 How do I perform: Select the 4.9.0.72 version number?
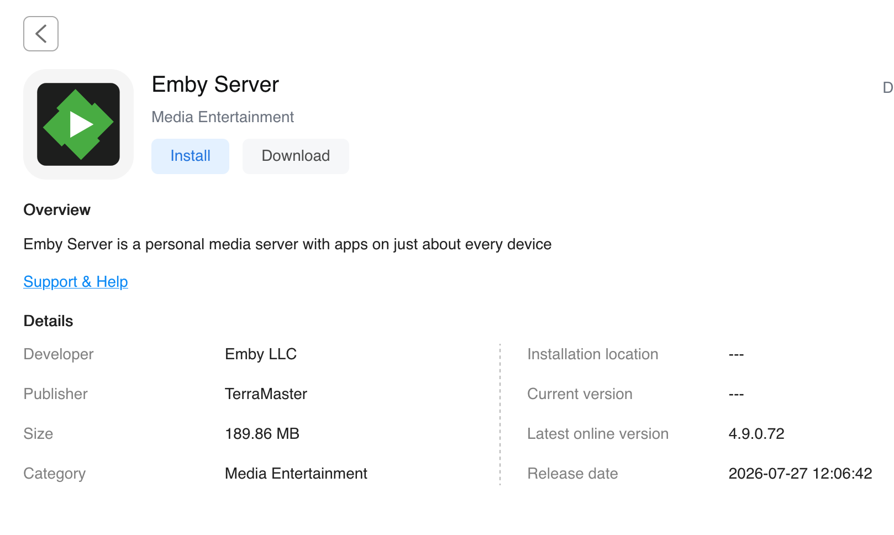point(756,434)
